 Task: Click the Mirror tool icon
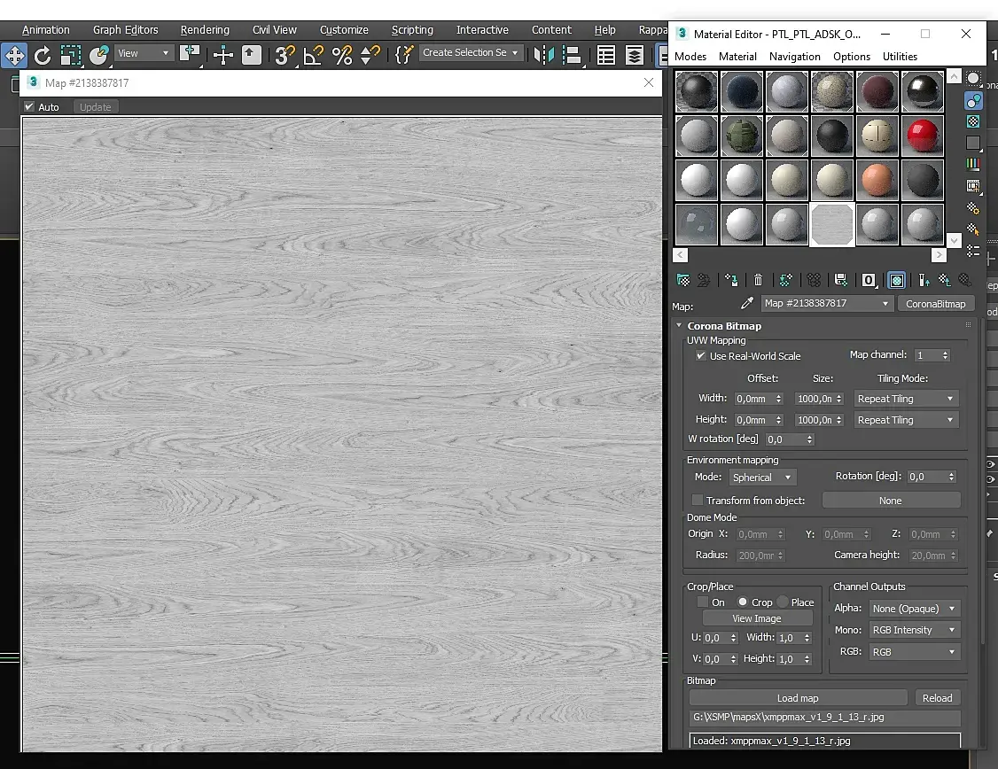click(x=543, y=55)
